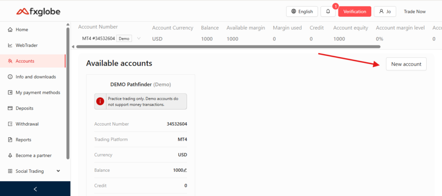Image resolution: width=442 pixels, height=196 pixels.
Task: Click the account table horizontal scrollbar
Action: [228, 47]
